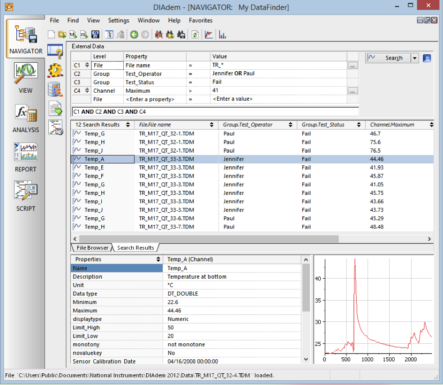This screenshot has height=385, width=443.
Task: Toggle the sort arrows on the Properties header
Action: [x=158, y=259]
